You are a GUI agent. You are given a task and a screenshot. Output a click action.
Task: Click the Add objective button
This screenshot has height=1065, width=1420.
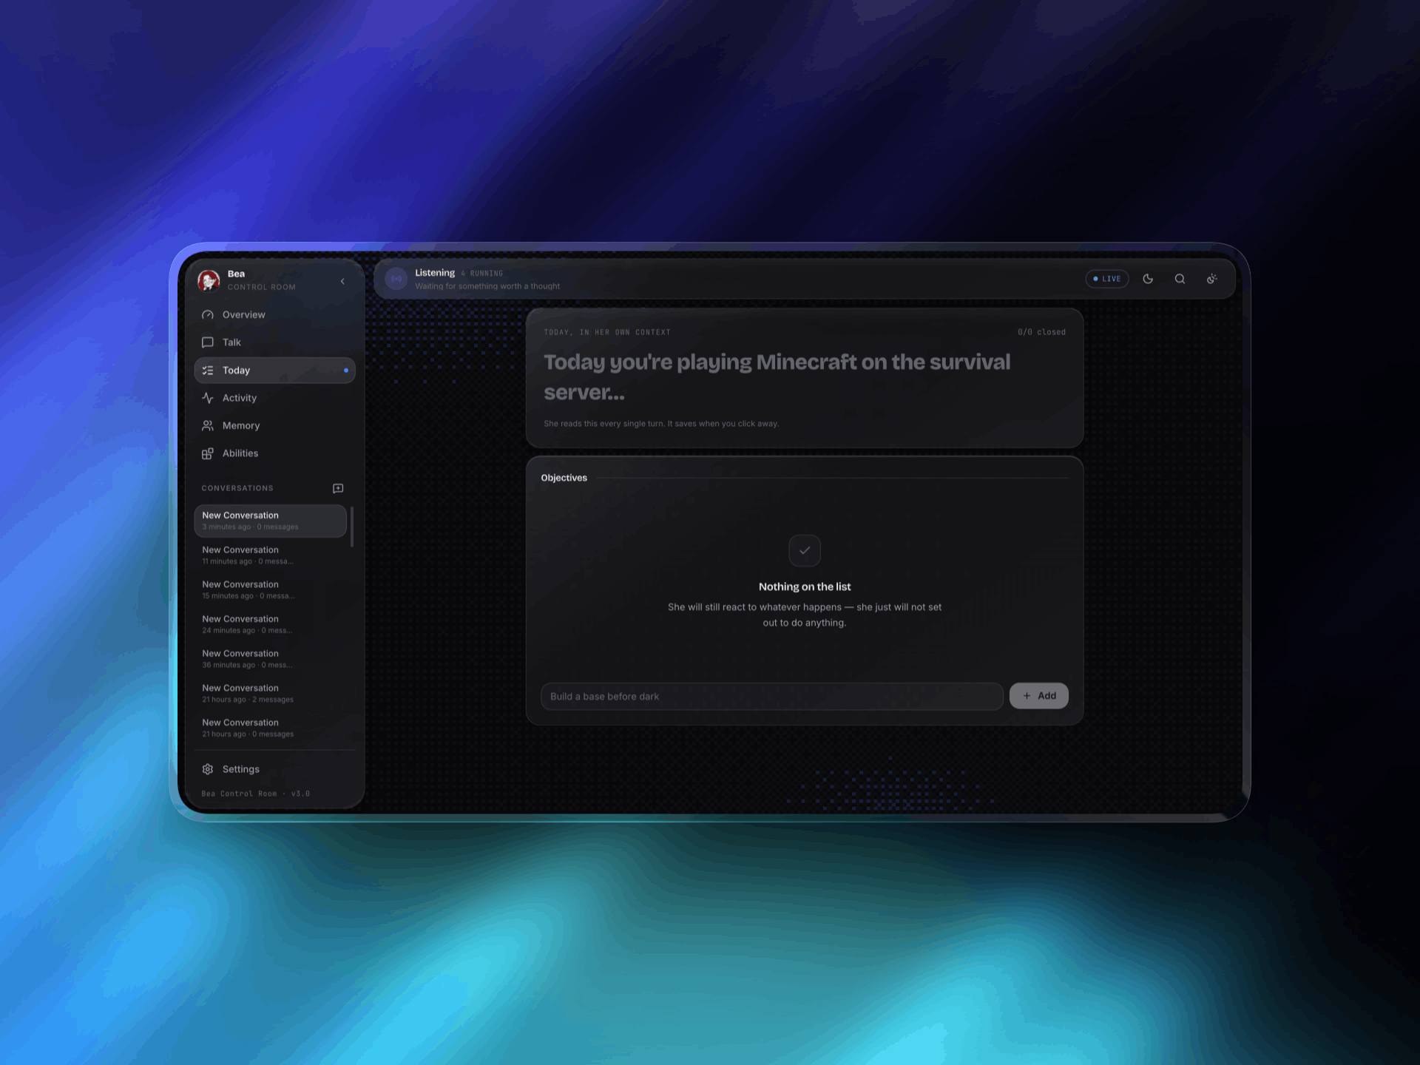coord(1038,696)
